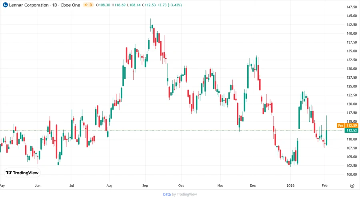Viewport: 360px width, 199px height.
Task: Click the O108.30 open value
Action: [x=103, y=5]
